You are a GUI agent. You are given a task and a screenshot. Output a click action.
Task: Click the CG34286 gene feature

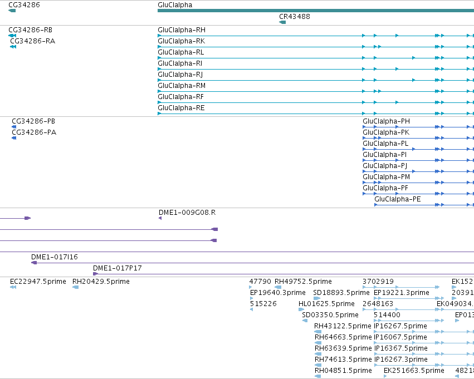pos(12,11)
